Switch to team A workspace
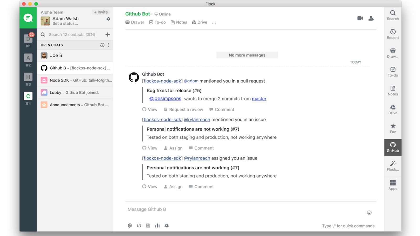 pyautogui.click(x=28, y=58)
